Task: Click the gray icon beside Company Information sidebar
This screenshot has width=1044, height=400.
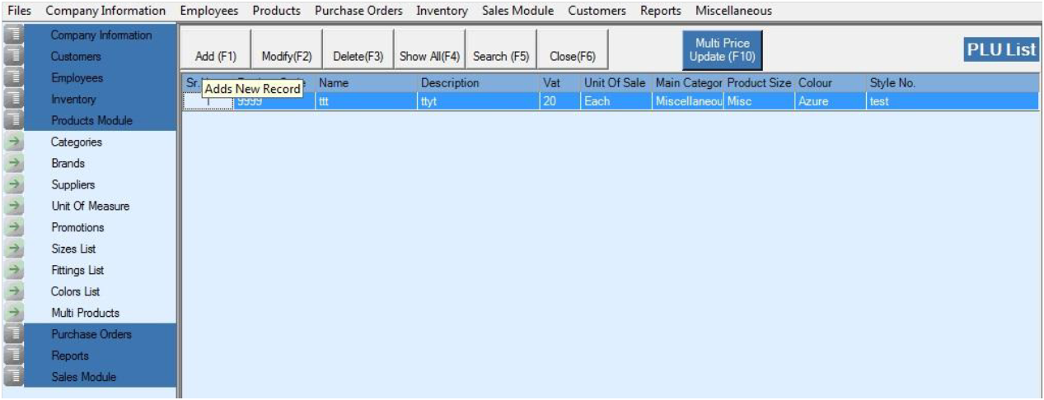Action: coord(13,35)
